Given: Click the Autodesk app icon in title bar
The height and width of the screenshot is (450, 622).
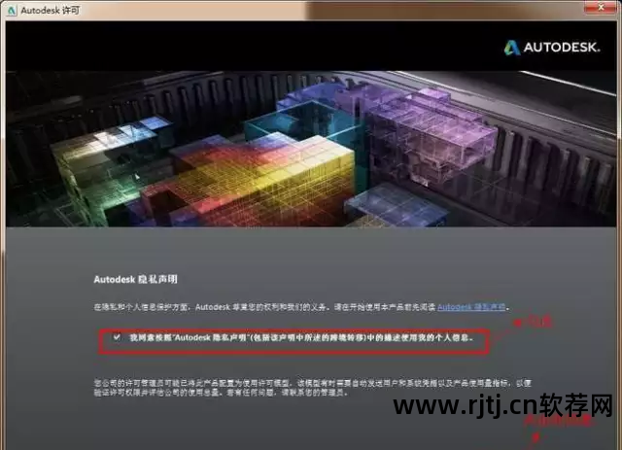Looking at the screenshot, I should (x=12, y=11).
